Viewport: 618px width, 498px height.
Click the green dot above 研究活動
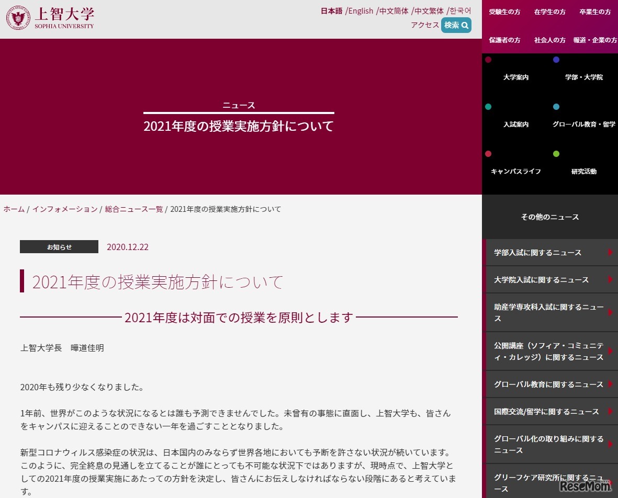[x=556, y=154]
